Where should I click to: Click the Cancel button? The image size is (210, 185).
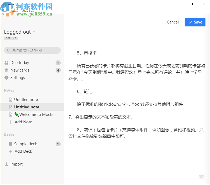[173, 22]
